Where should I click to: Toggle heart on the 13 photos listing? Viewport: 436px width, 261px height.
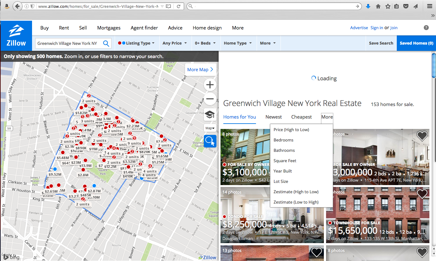[x=316, y=252]
